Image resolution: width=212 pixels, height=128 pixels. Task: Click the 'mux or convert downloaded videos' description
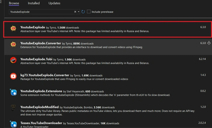click(x=74, y=79)
